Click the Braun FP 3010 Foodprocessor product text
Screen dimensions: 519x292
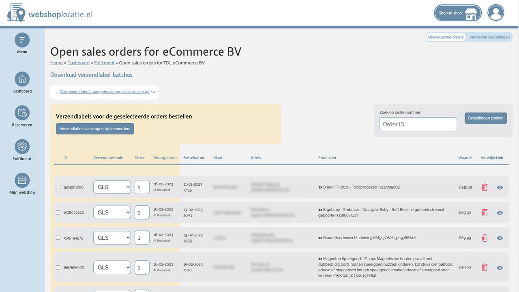point(359,187)
